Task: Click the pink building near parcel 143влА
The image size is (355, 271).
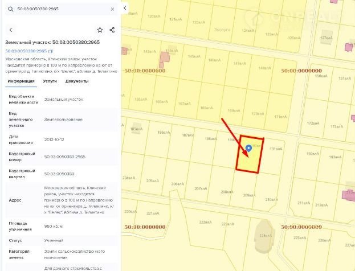Action: coord(166,57)
